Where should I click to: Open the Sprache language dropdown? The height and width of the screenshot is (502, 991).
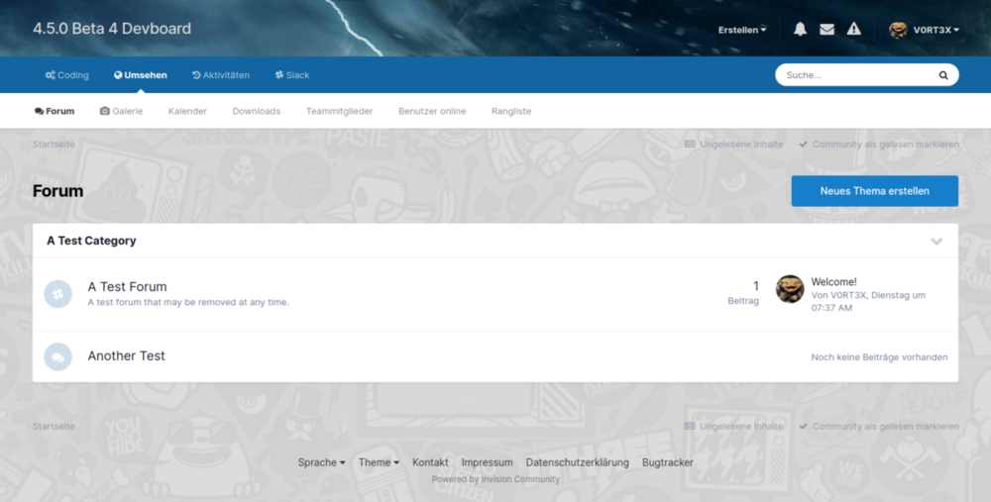click(x=321, y=462)
